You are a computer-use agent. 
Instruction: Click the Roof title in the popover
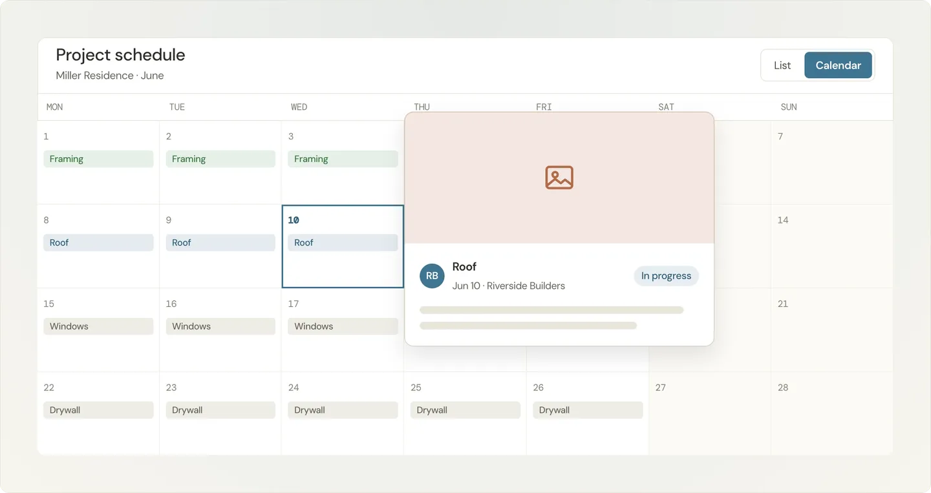point(464,267)
